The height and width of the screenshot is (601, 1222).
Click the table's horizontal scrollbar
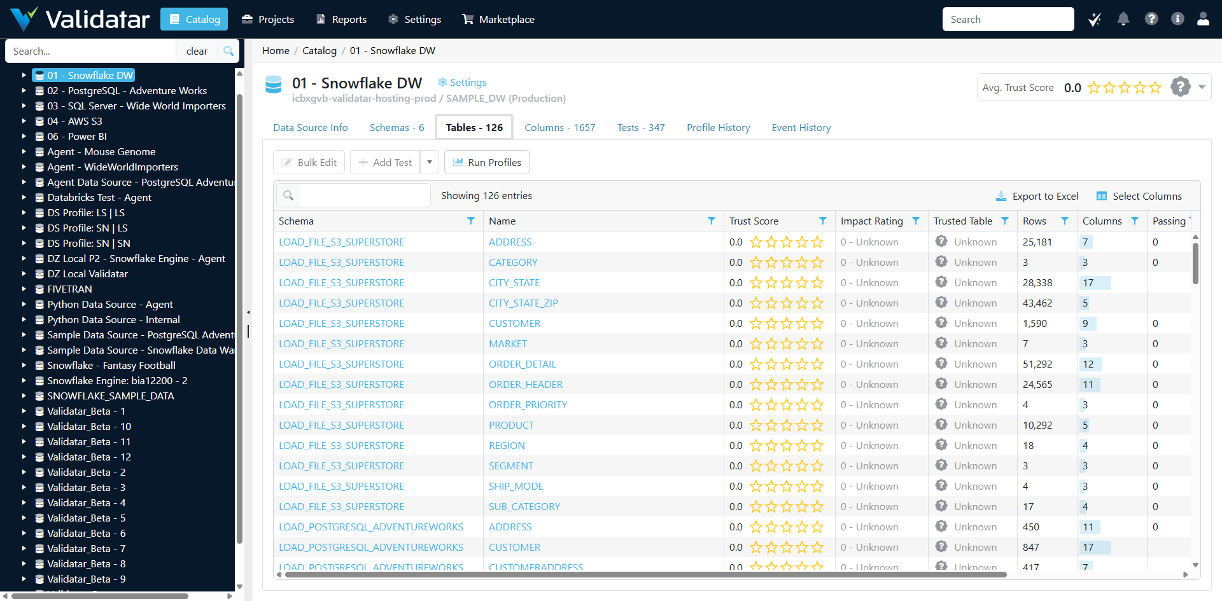(645, 574)
